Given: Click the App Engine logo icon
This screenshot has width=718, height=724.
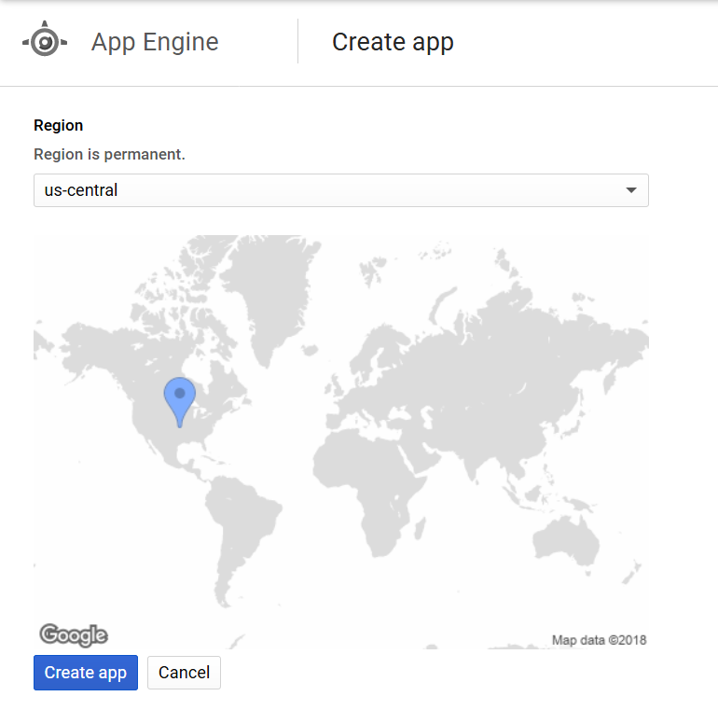Looking at the screenshot, I should (x=44, y=42).
